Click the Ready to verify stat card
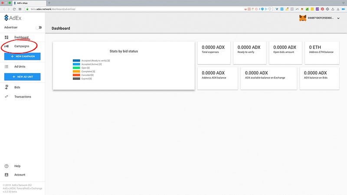The width and height of the screenshot is (347, 195). (250, 53)
